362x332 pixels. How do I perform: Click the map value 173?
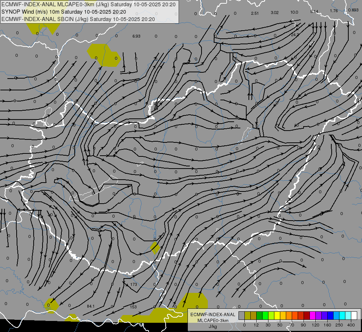point(134,284)
